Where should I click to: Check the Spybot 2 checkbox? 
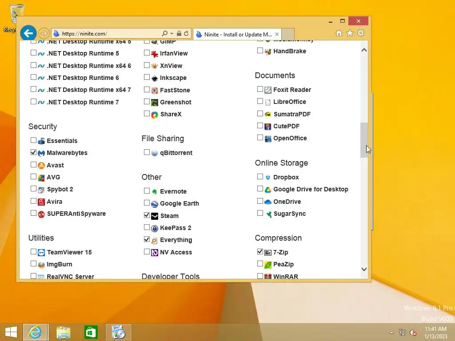33,189
